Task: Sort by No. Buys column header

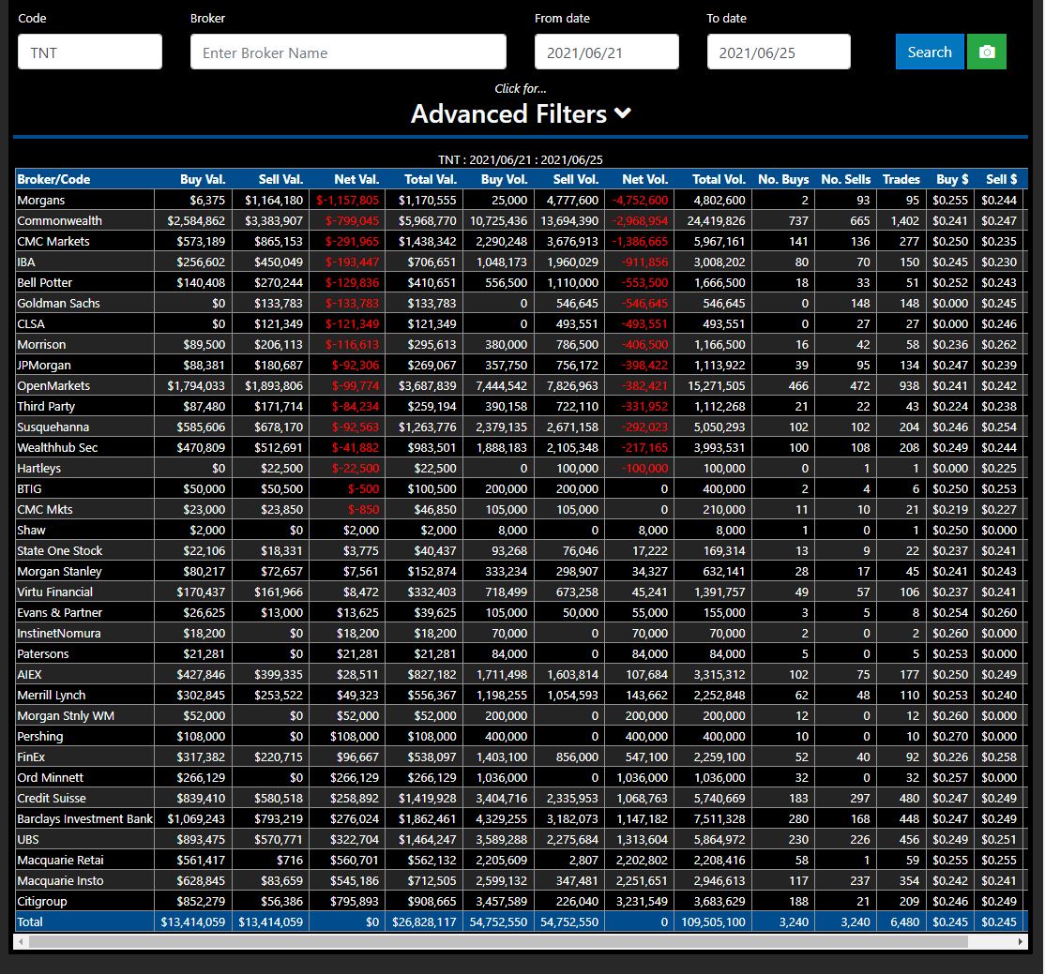Action: [783, 179]
